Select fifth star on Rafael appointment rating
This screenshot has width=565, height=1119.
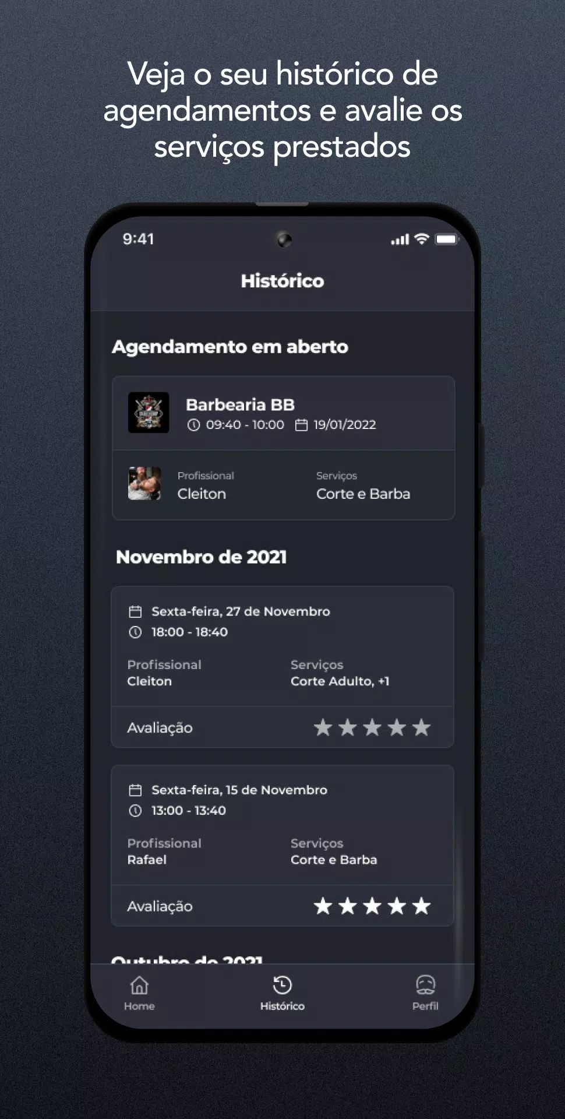pos(421,906)
